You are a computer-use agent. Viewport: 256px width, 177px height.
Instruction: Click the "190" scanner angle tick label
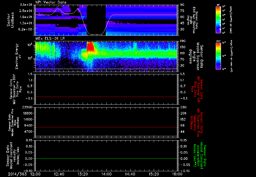[x=183, y=41]
